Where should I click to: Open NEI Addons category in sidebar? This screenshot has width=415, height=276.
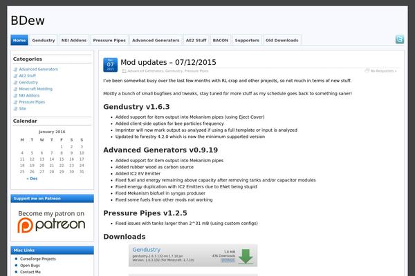point(29,96)
